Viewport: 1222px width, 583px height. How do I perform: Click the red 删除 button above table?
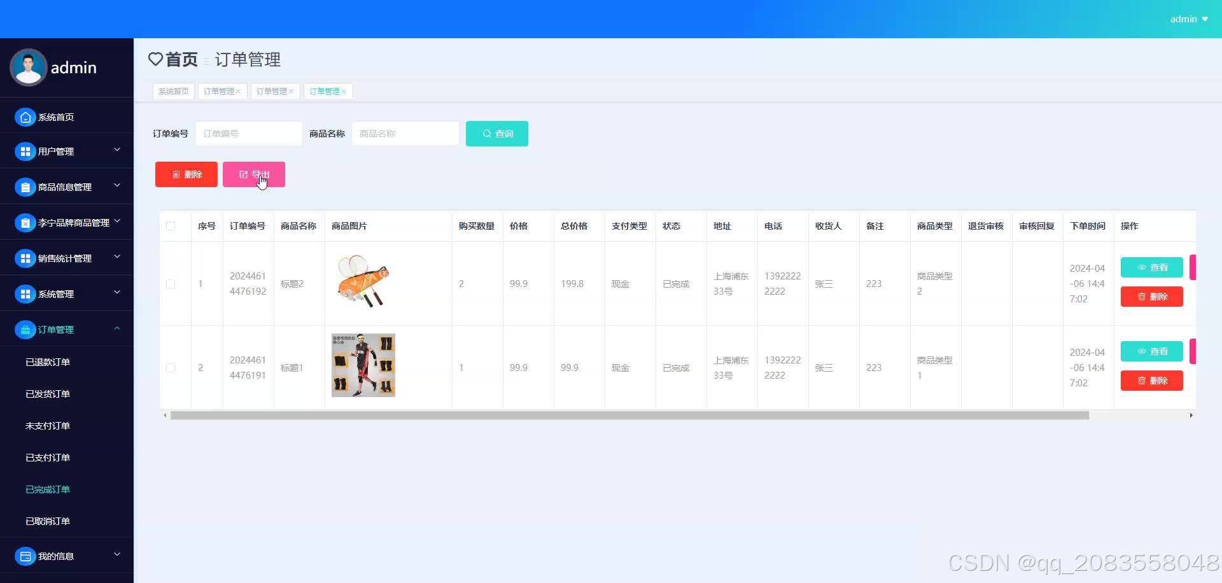tap(186, 174)
